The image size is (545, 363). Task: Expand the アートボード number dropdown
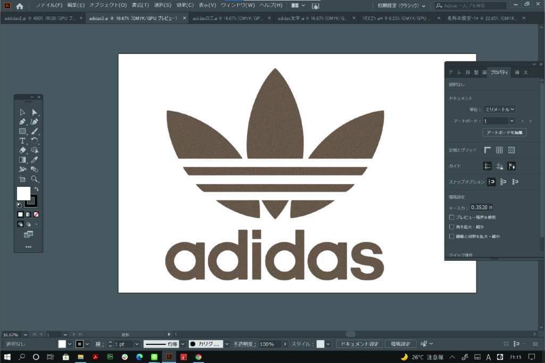pyautogui.click(x=511, y=121)
